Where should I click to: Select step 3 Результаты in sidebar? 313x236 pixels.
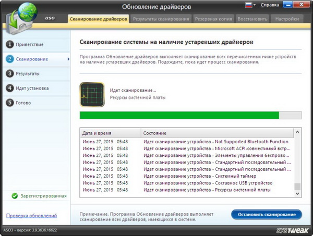pyautogui.click(x=37, y=73)
